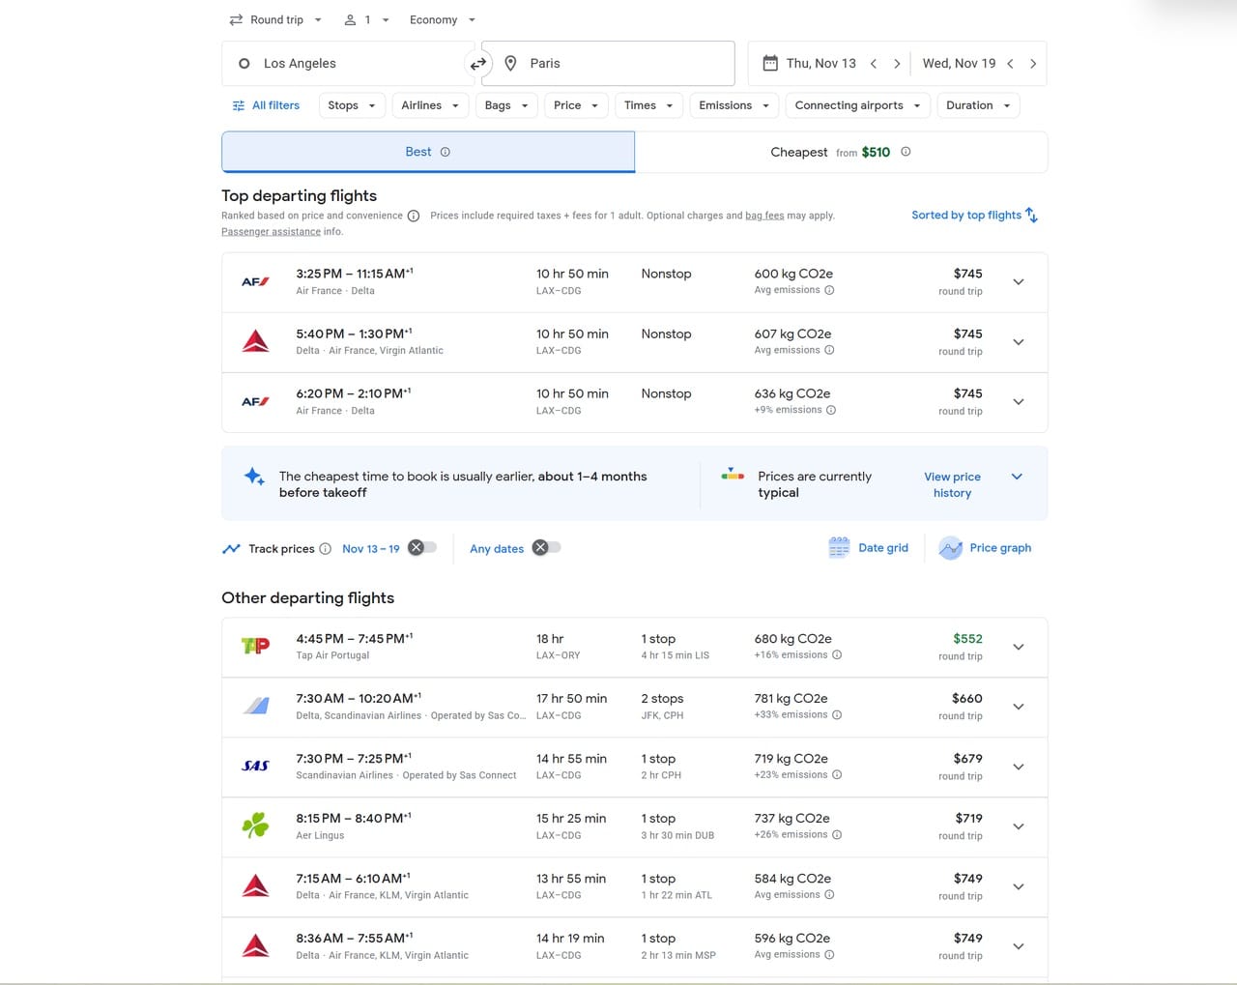Open the Date grid view
The width and height of the screenshot is (1237, 985).
pos(868,548)
